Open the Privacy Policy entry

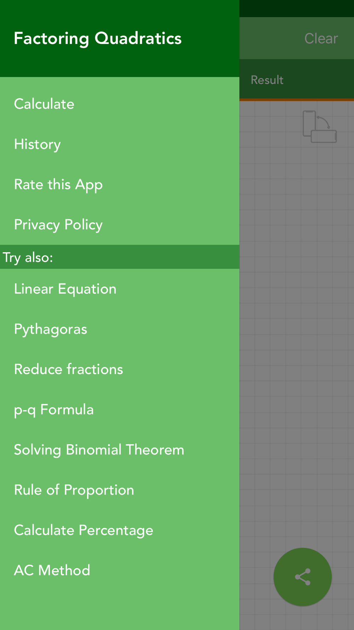(120, 225)
